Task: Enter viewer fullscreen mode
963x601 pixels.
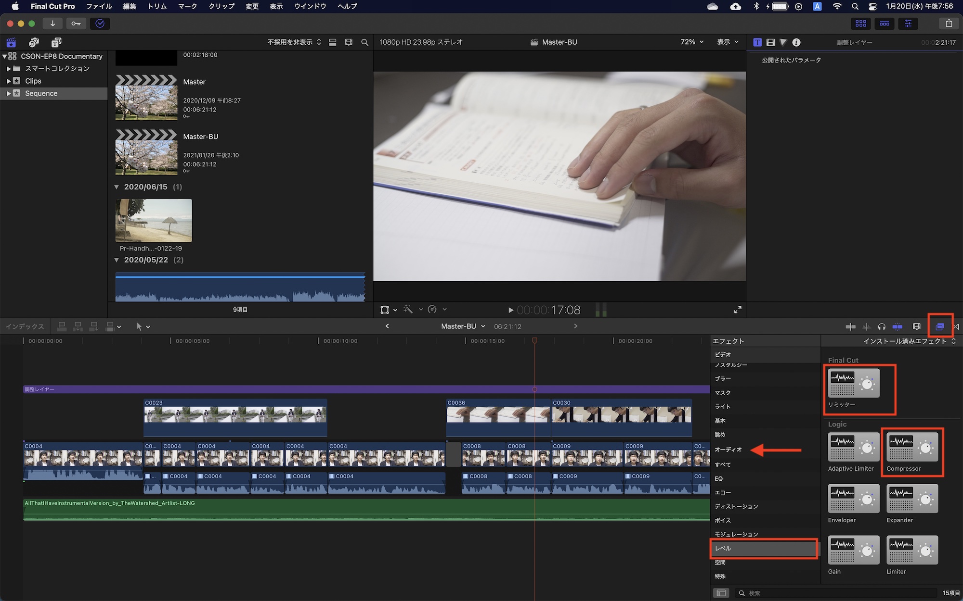Action: (x=738, y=310)
